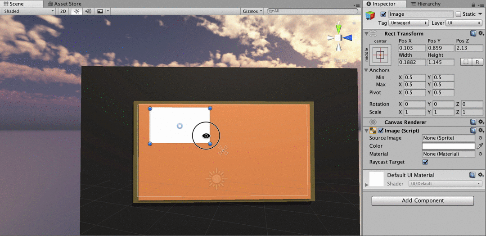Click the Add Component button
The width and height of the screenshot is (486, 236).
click(x=423, y=201)
